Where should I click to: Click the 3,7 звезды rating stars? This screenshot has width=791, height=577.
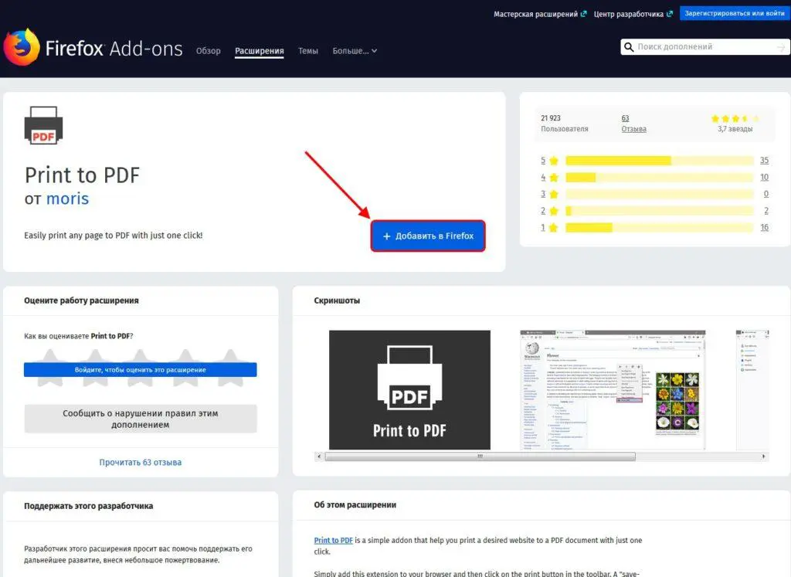click(x=735, y=119)
